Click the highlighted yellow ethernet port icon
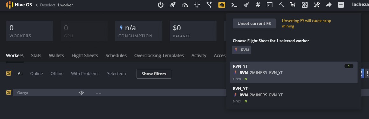 coord(222,5)
